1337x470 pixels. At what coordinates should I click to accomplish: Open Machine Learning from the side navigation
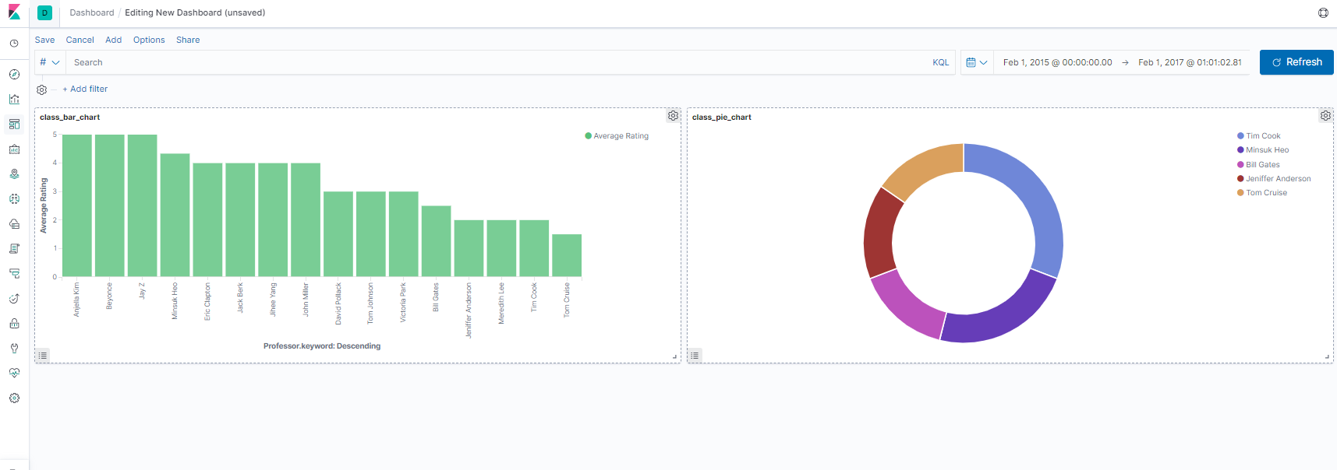(14, 199)
